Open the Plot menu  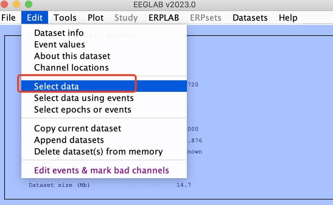(x=96, y=18)
